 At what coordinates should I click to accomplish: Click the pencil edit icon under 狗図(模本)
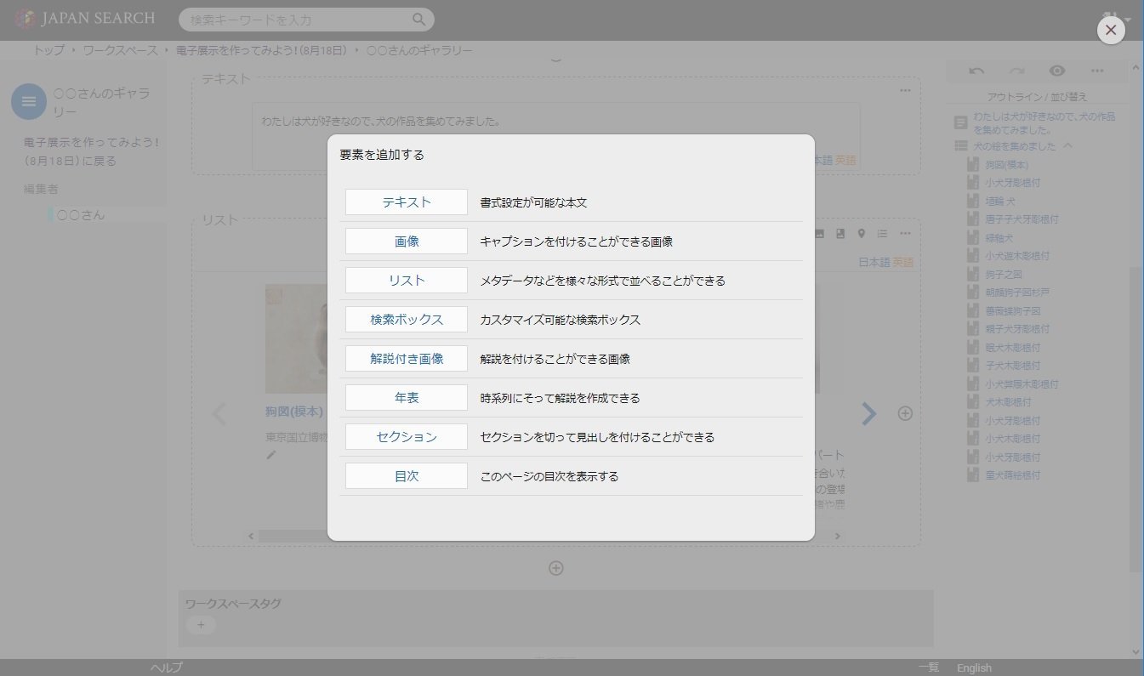pyautogui.click(x=271, y=455)
